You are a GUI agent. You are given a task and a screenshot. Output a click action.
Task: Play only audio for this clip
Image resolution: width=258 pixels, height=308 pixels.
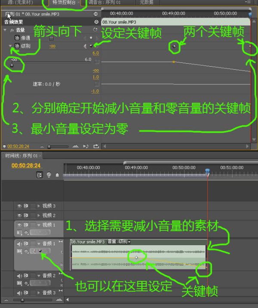(86, 146)
